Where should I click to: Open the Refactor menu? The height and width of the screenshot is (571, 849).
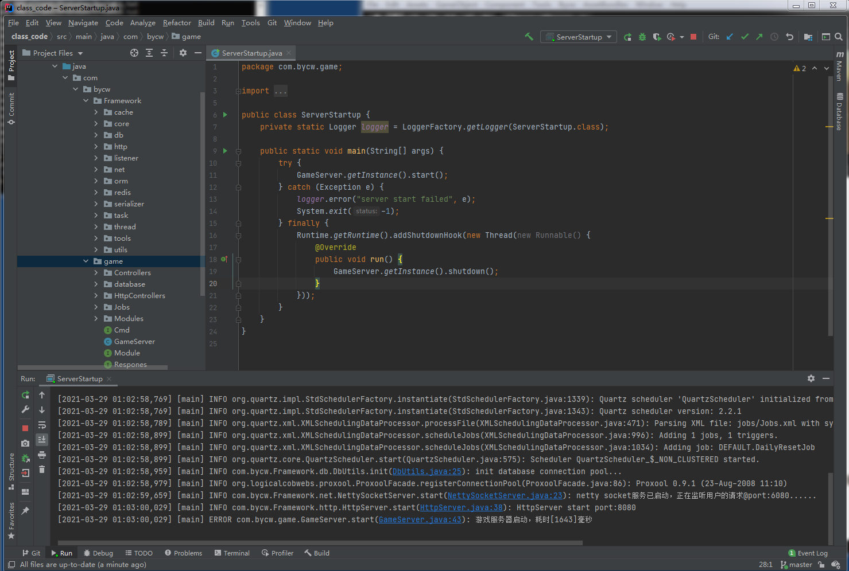point(177,23)
